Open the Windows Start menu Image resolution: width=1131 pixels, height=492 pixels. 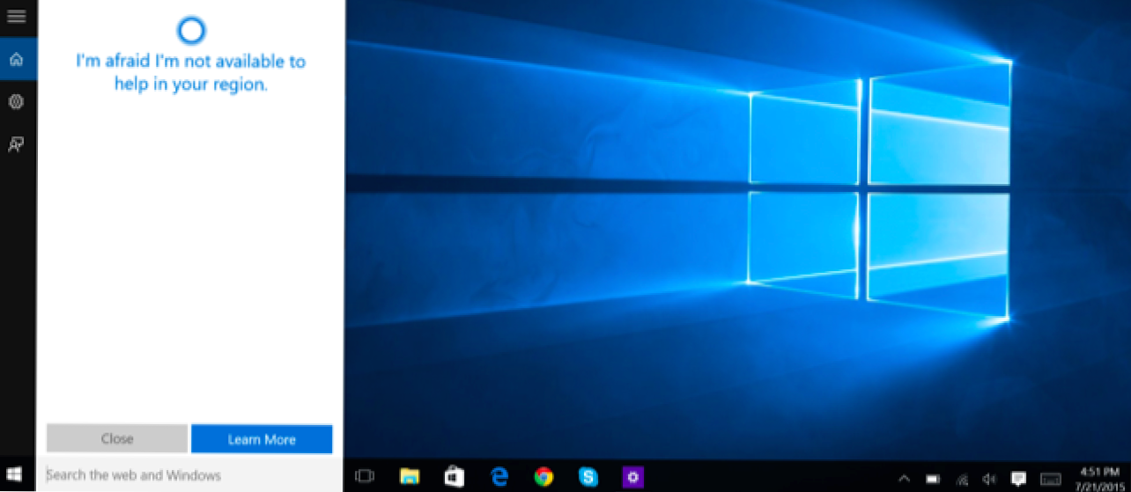point(16,475)
